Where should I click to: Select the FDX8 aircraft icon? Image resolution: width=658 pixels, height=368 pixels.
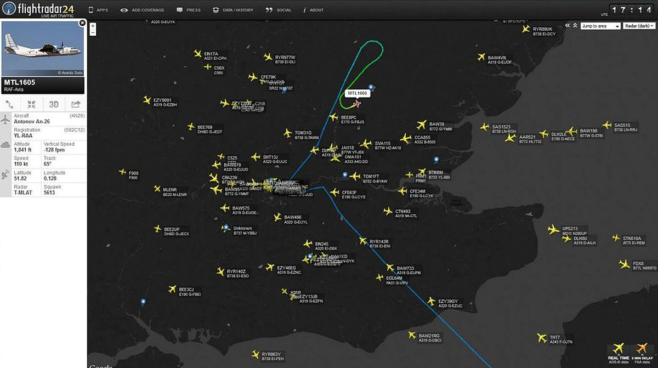point(624,264)
